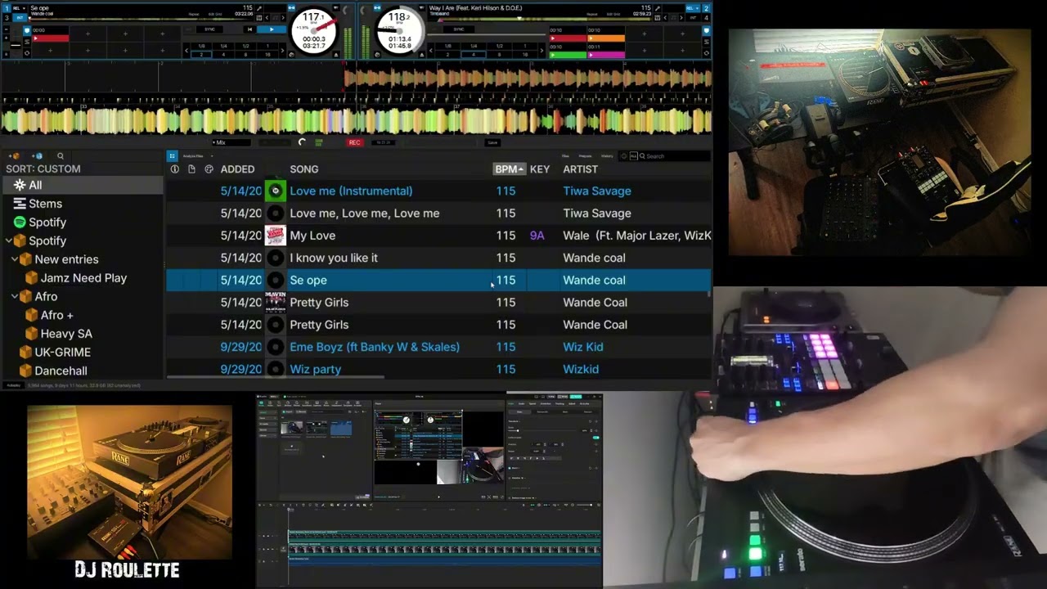Show the cue points tab on the right deck
This screenshot has width=1047, height=589.
pos(707,29)
